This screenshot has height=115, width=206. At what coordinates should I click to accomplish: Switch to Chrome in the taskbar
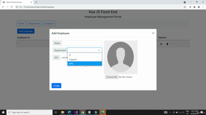pyautogui.click(x=82, y=112)
